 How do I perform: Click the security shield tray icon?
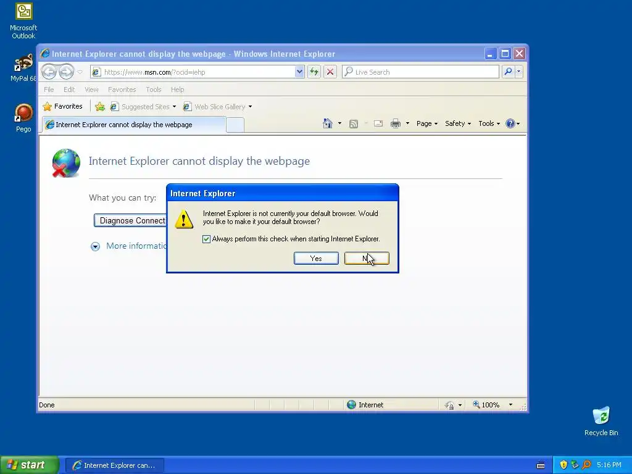(563, 465)
